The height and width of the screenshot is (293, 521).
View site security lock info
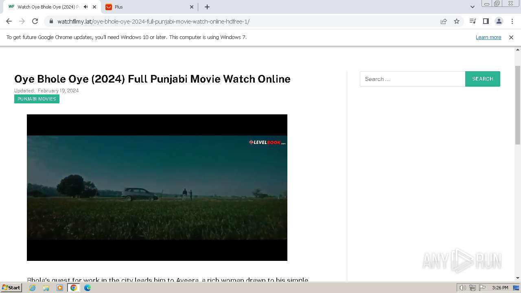coord(51,21)
